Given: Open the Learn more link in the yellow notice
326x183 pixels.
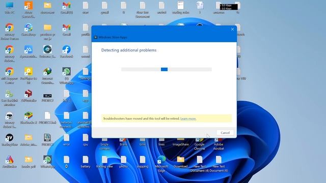Looking at the screenshot, I should tap(188, 118).
